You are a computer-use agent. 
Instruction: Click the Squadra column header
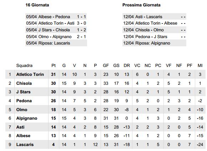[x=24, y=66]
